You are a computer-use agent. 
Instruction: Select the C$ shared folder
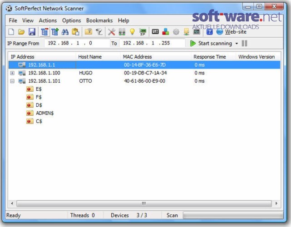[35, 121]
